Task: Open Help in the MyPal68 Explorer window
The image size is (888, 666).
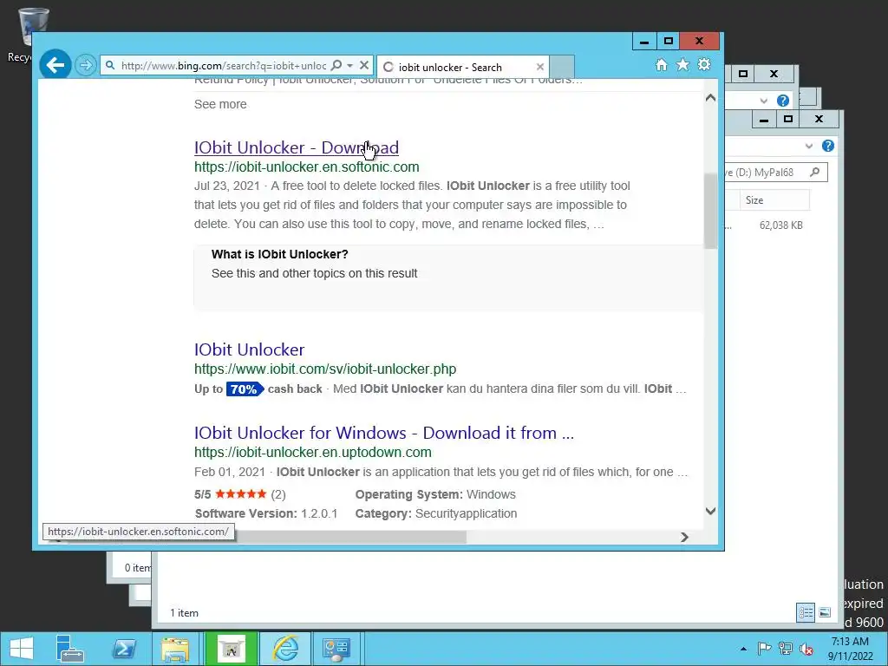Action: (x=828, y=146)
